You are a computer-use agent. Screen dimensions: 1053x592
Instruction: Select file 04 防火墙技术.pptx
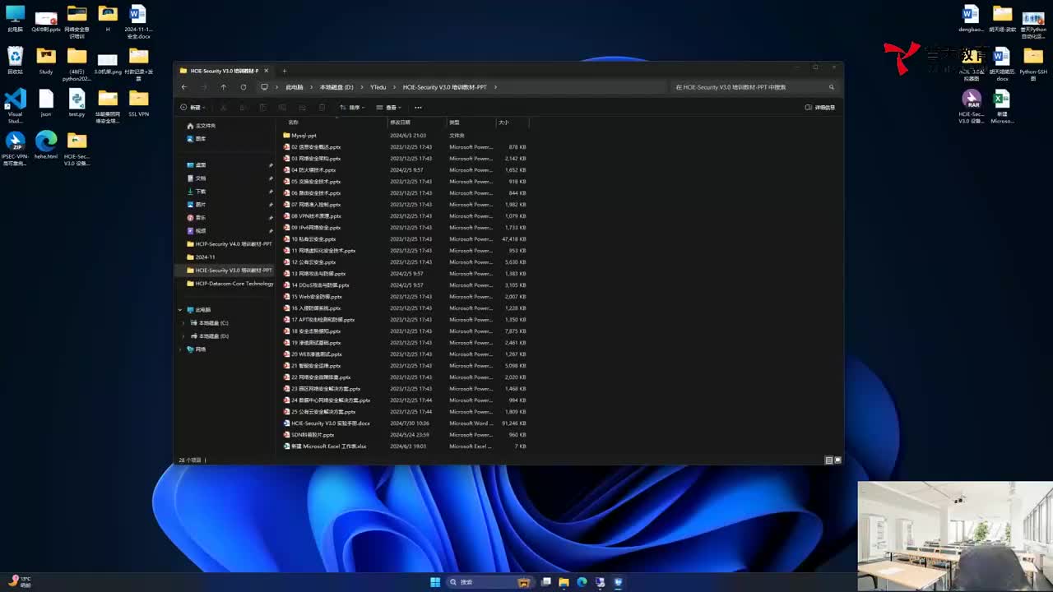pyautogui.click(x=309, y=170)
